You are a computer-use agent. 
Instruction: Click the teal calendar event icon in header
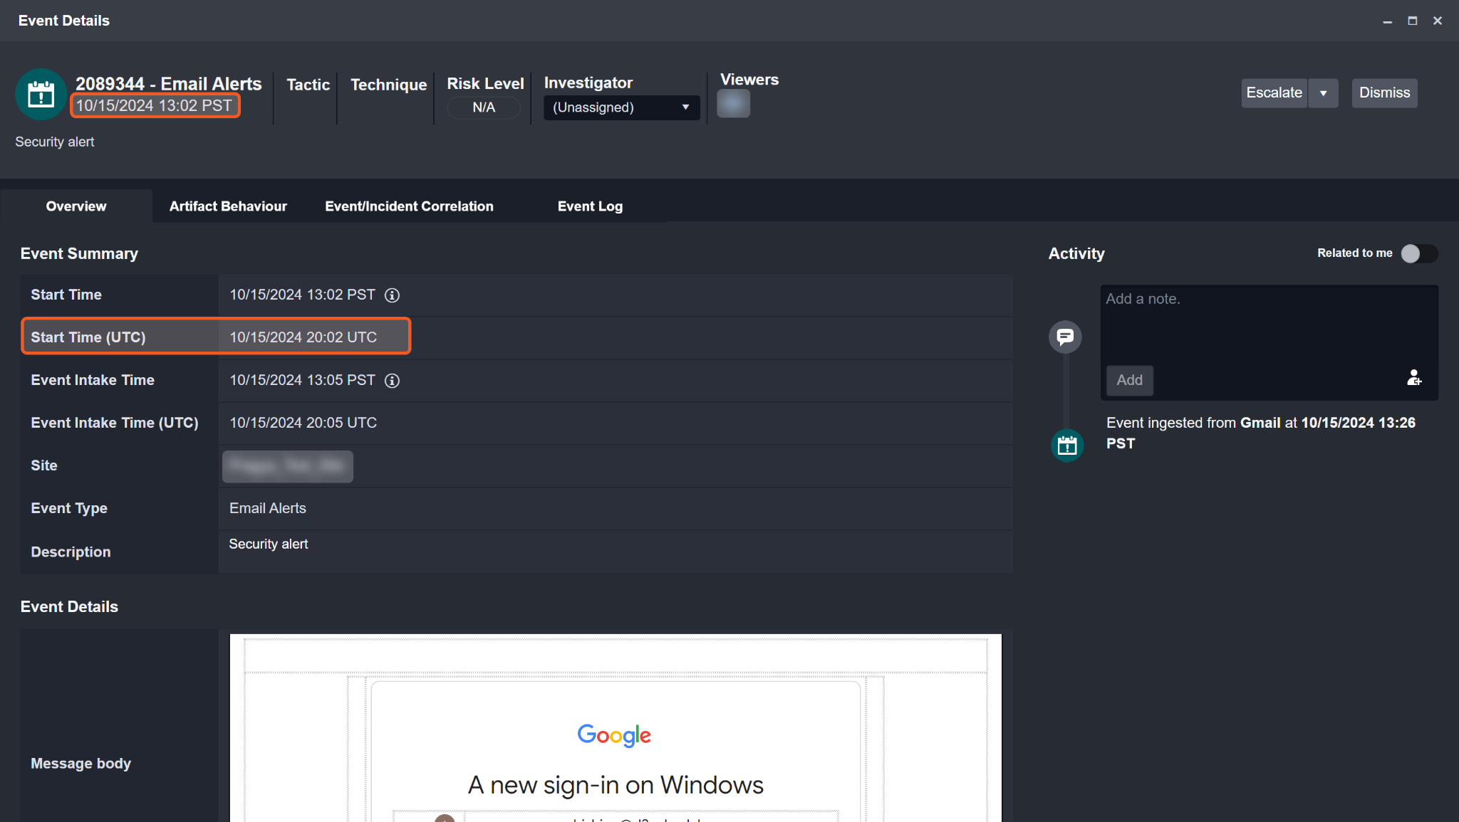coord(41,94)
